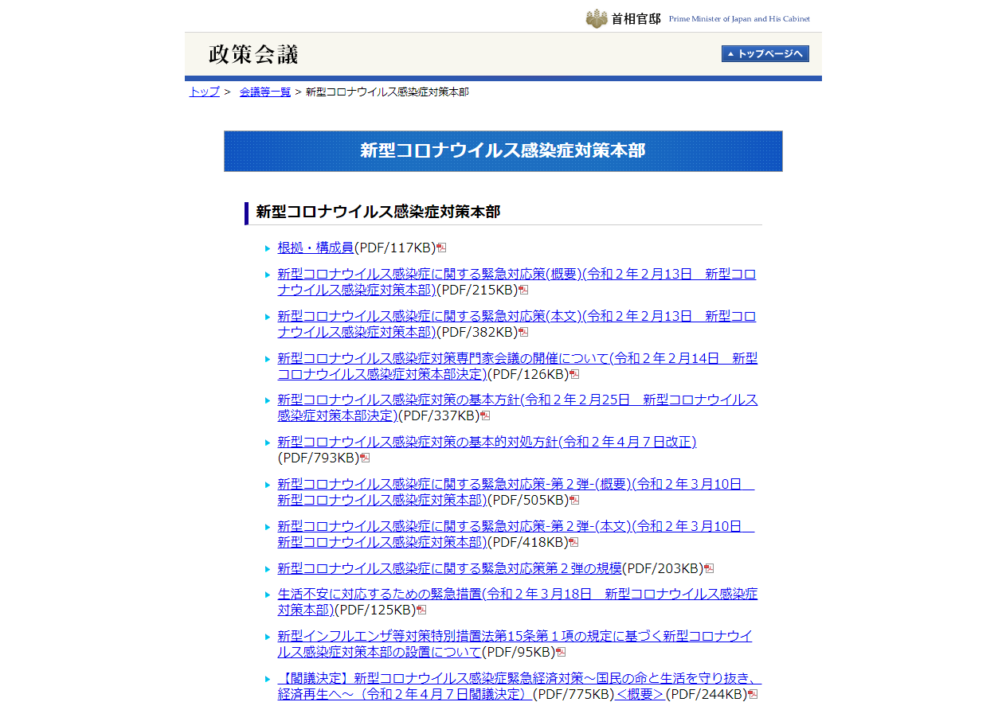This screenshot has width=1002, height=702.
Task: Open the トップ breadcrumb link
Action: point(205,92)
